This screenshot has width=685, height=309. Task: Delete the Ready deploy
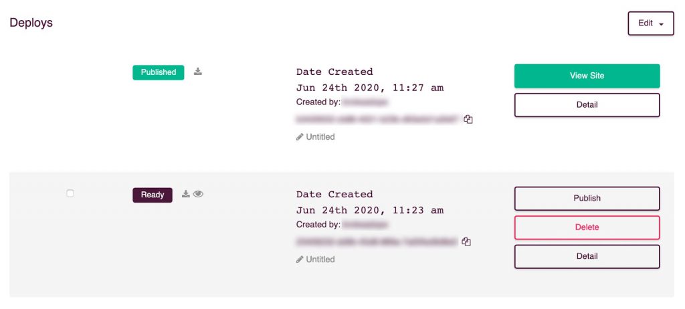[587, 227]
